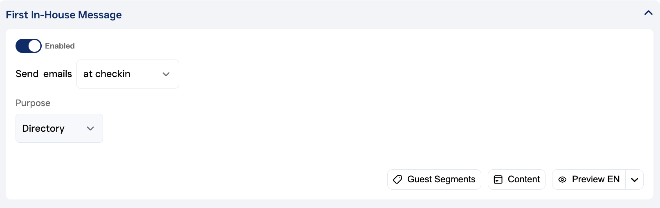The width and height of the screenshot is (660, 208).
Task: Click the "Send emails" label
Action: [x=44, y=74]
